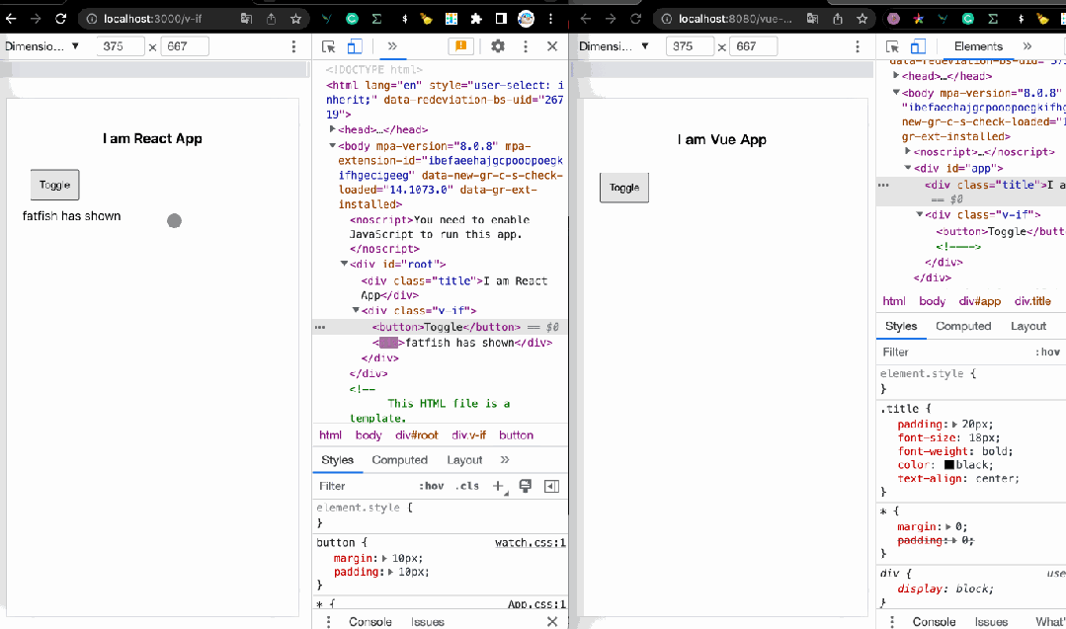
Task: Open watch.css:1 source link
Action: pyautogui.click(x=531, y=543)
